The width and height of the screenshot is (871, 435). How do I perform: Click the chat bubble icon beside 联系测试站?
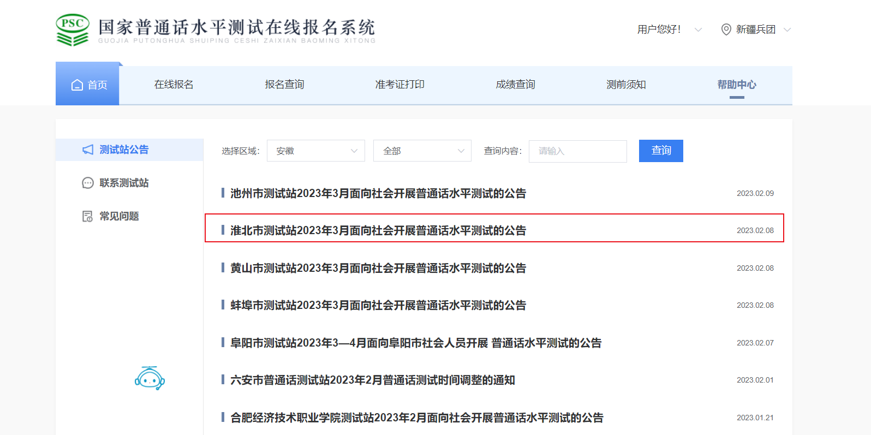click(88, 183)
